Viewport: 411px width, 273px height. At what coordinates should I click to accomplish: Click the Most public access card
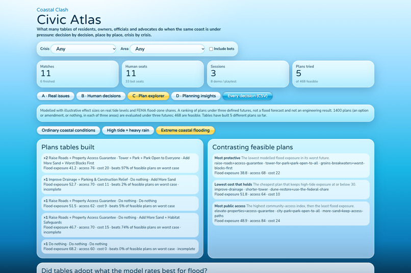[291, 214]
